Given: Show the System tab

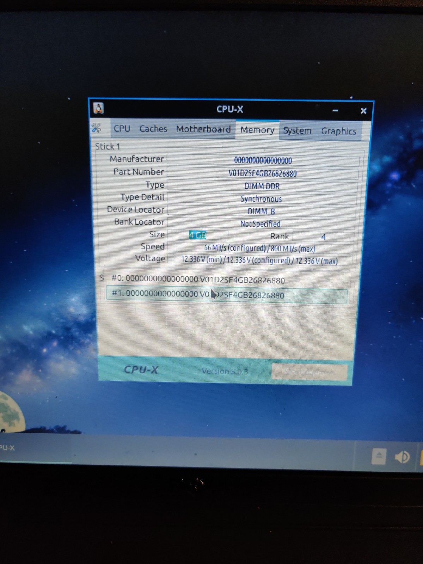Looking at the screenshot, I should click(298, 131).
